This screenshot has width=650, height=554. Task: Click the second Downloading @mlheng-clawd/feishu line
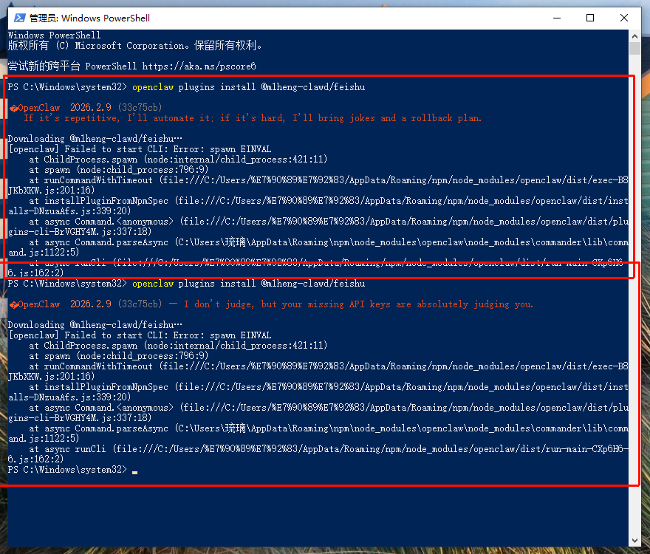tap(95, 325)
